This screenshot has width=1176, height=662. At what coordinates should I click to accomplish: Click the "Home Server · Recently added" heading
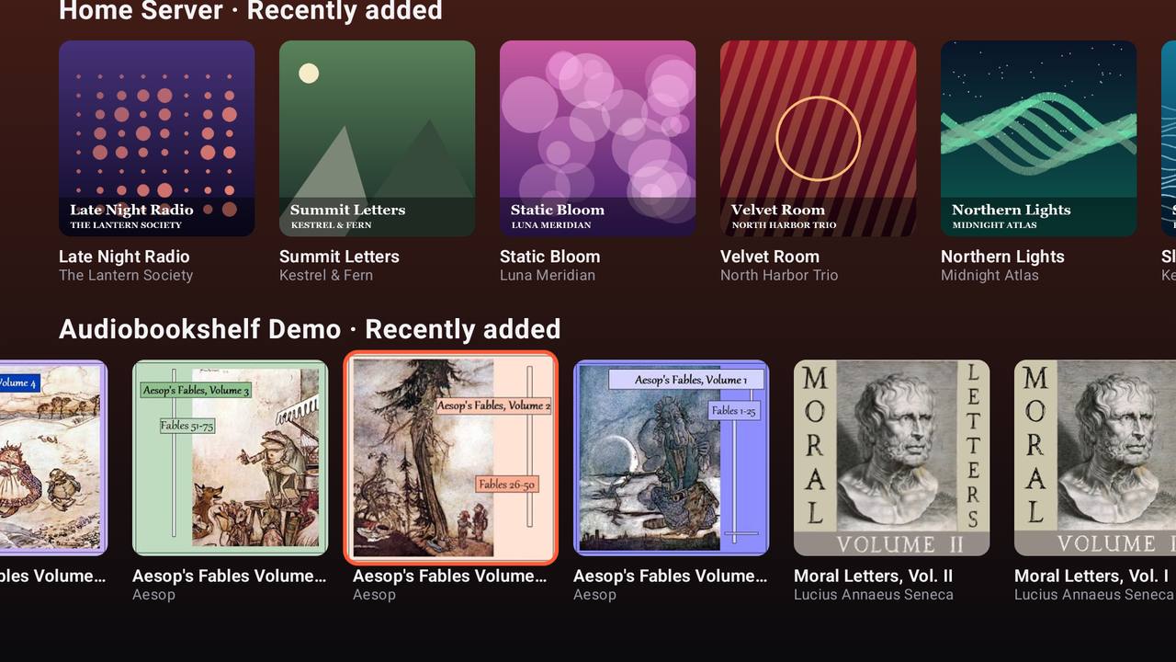click(x=251, y=11)
